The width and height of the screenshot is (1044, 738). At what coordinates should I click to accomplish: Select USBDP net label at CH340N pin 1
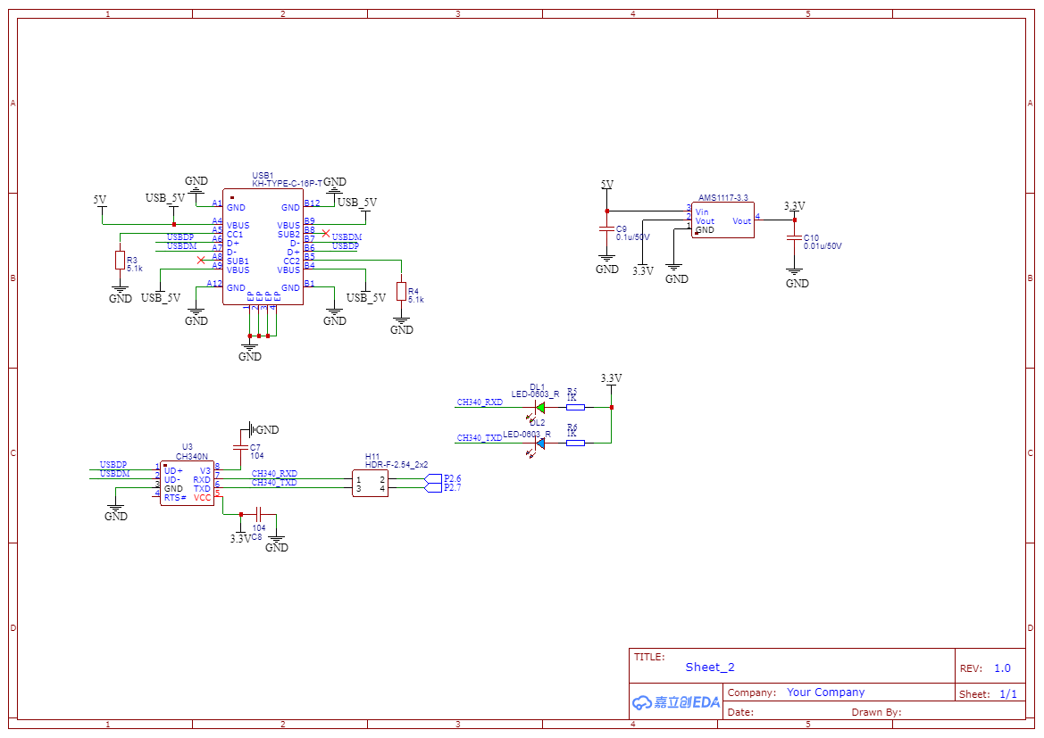(113, 465)
